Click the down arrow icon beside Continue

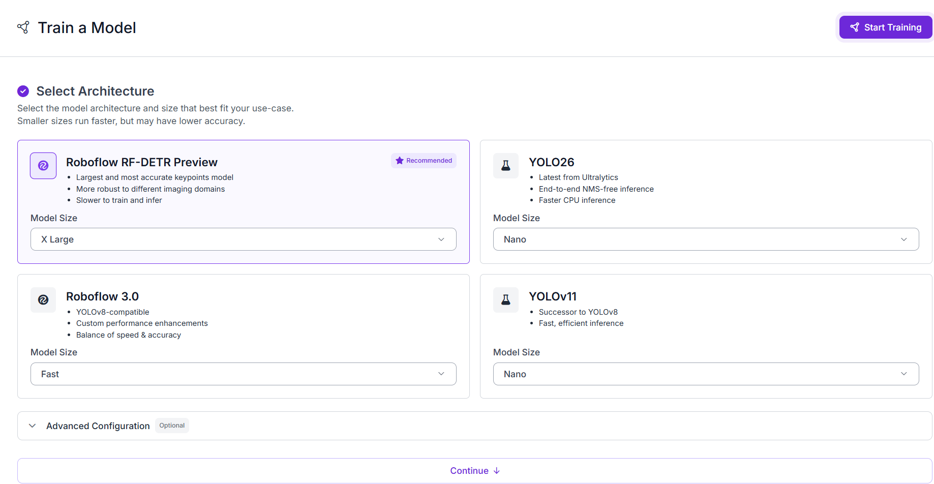(x=497, y=471)
